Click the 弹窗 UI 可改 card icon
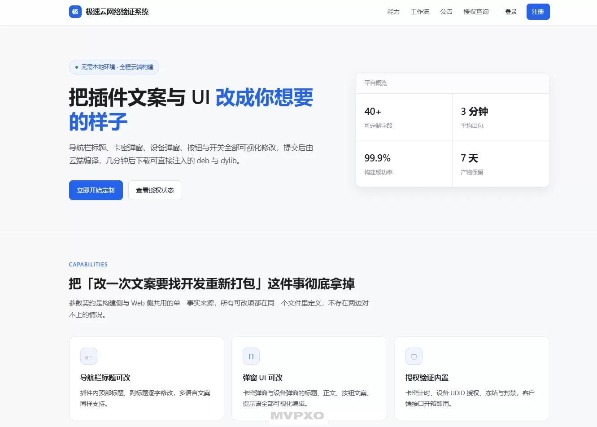This screenshot has height=427, width=597. pyautogui.click(x=251, y=357)
